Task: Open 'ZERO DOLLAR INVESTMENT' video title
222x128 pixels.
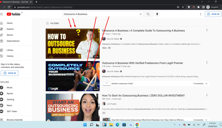Action: click(x=143, y=95)
